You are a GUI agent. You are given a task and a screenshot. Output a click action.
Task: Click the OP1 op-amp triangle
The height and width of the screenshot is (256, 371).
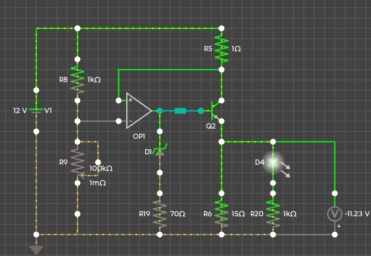coord(139,110)
